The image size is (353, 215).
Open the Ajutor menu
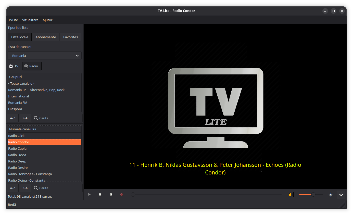[x=47, y=20]
